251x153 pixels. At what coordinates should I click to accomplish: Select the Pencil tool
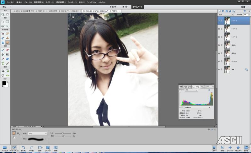tap(7, 63)
